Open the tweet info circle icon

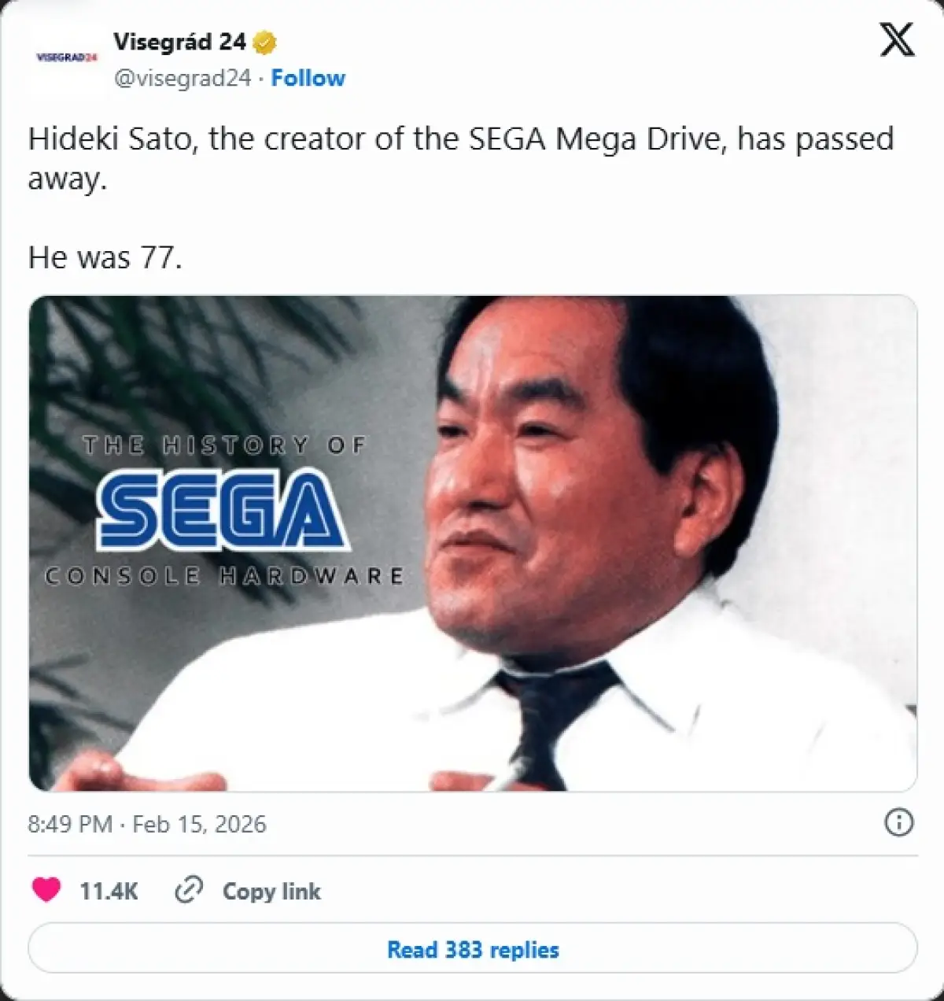pyautogui.click(x=899, y=822)
